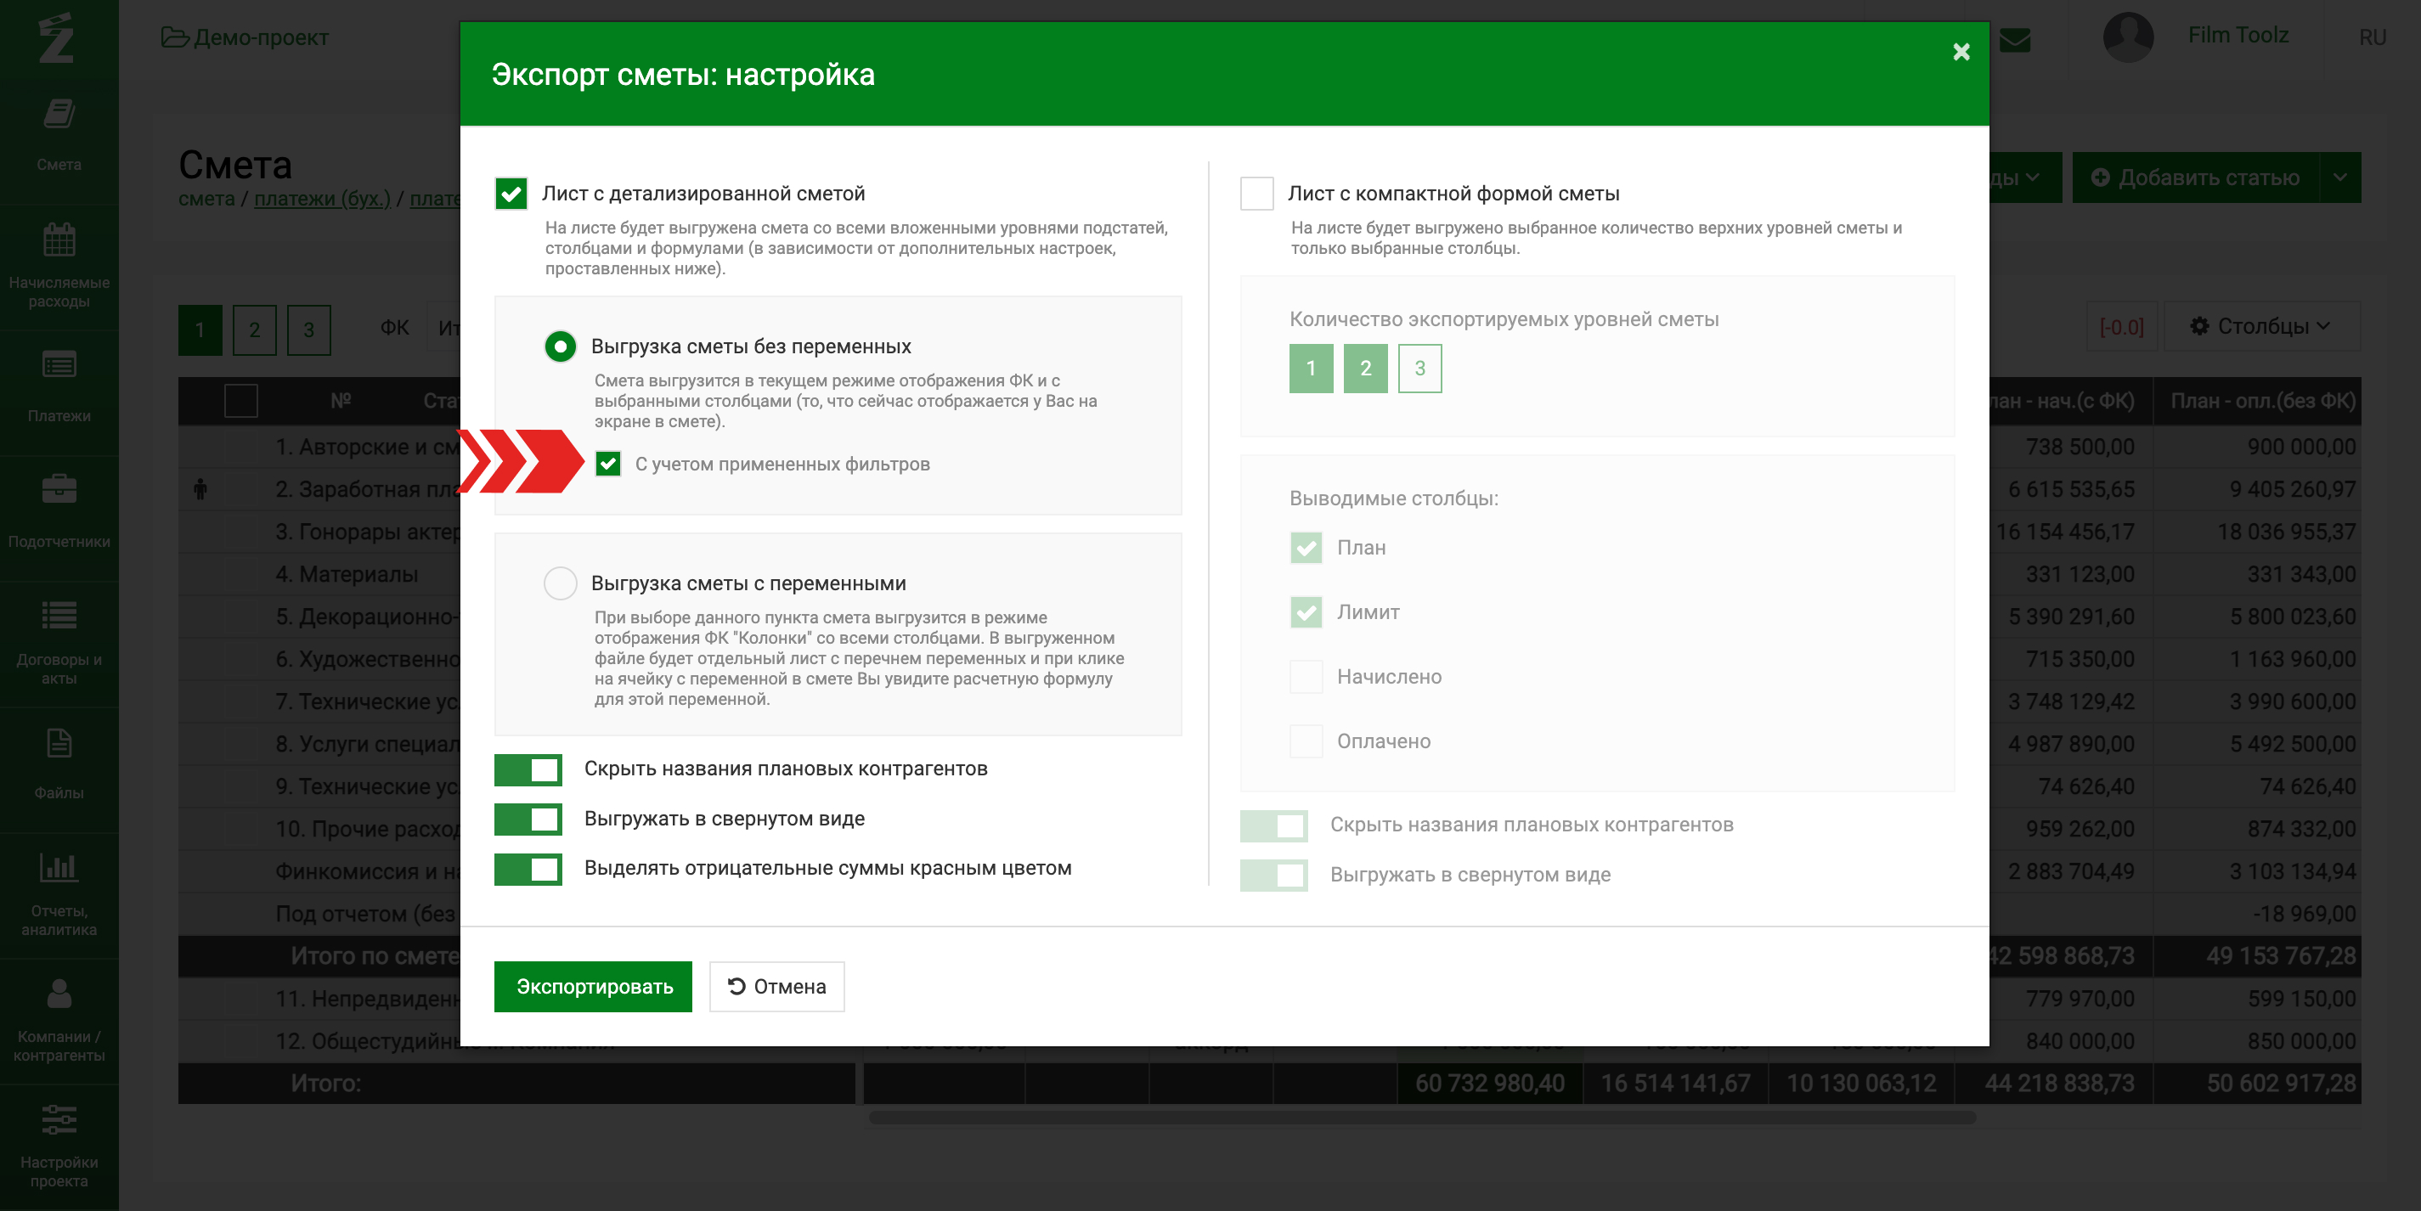Open the Столбцы dropdown
Screen dimensions: 2421x1211
coord(2260,326)
